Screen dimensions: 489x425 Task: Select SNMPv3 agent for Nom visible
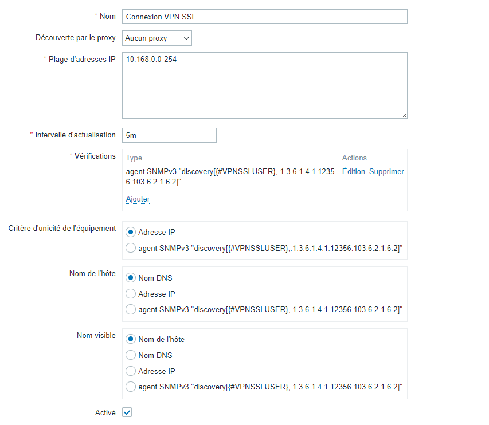pos(131,387)
